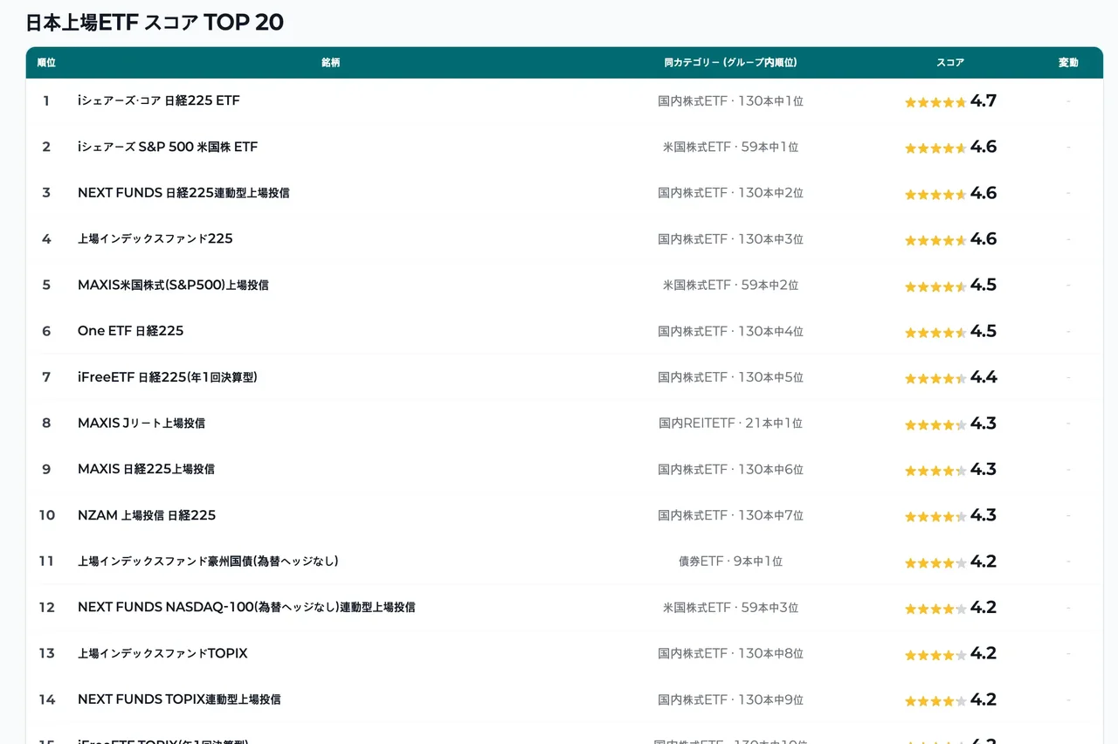Click the 4.4 score star rating
Viewport: 1118px width, 744px height.
[x=935, y=378]
